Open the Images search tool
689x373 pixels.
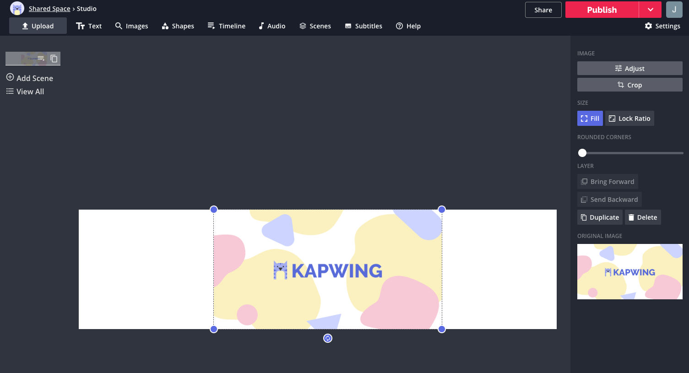point(132,26)
